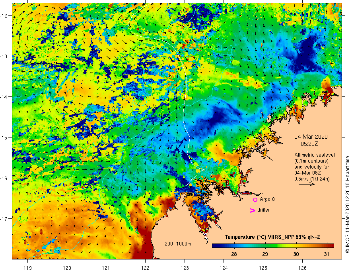This screenshot has width=350, height=271.
Task: Click the '126' longitude axis label
Action: click(302, 268)
